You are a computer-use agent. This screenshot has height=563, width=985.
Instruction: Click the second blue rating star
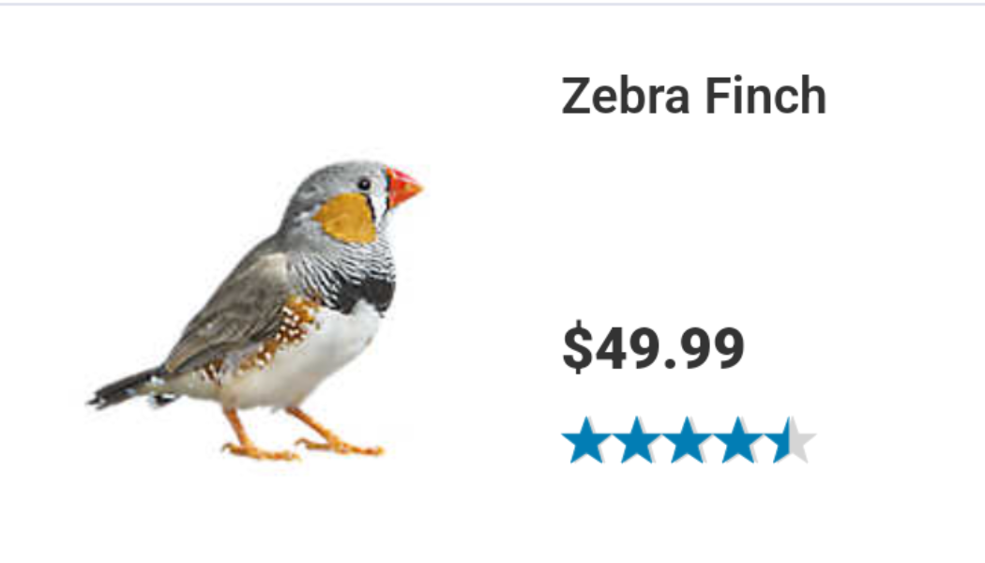point(636,440)
